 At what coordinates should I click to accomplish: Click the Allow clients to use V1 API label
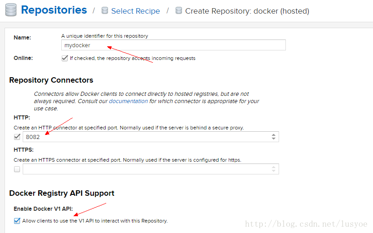95,221
